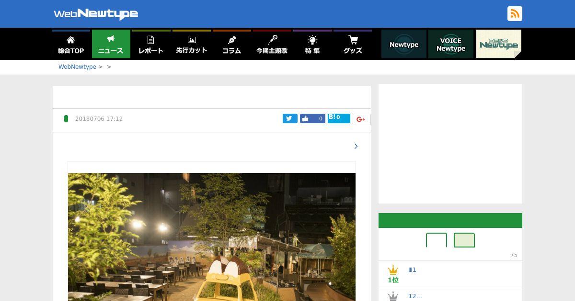The width and height of the screenshot is (575, 301).
Task: Select the light green ranking tab
Action: pyautogui.click(x=464, y=240)
